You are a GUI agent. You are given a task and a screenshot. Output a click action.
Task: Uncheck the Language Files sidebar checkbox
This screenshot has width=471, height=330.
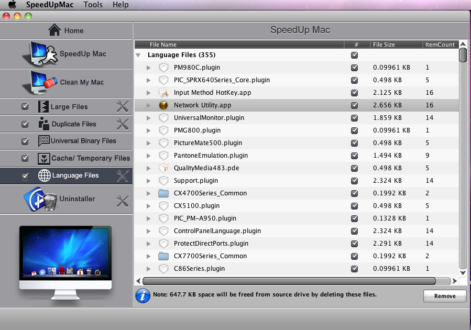pos(25,176)
